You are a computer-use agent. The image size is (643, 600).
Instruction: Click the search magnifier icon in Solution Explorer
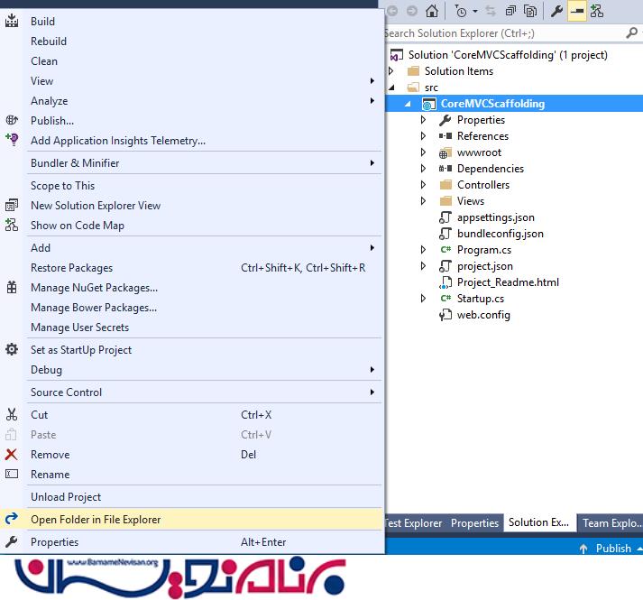coord(632,33)
